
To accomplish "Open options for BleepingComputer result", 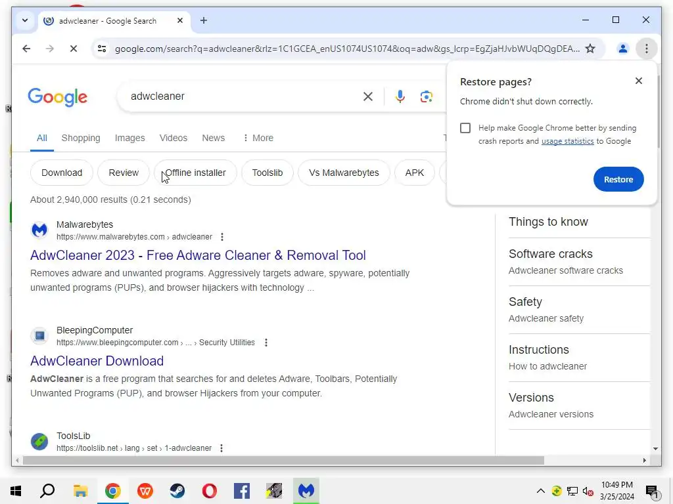I will tap(266, 343).
